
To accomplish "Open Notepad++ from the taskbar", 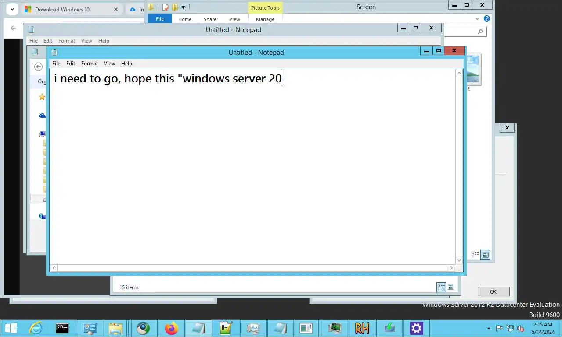I will click(226, 328).
